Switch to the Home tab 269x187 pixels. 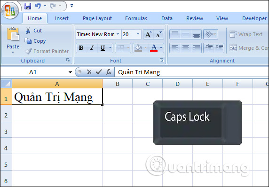35,18
